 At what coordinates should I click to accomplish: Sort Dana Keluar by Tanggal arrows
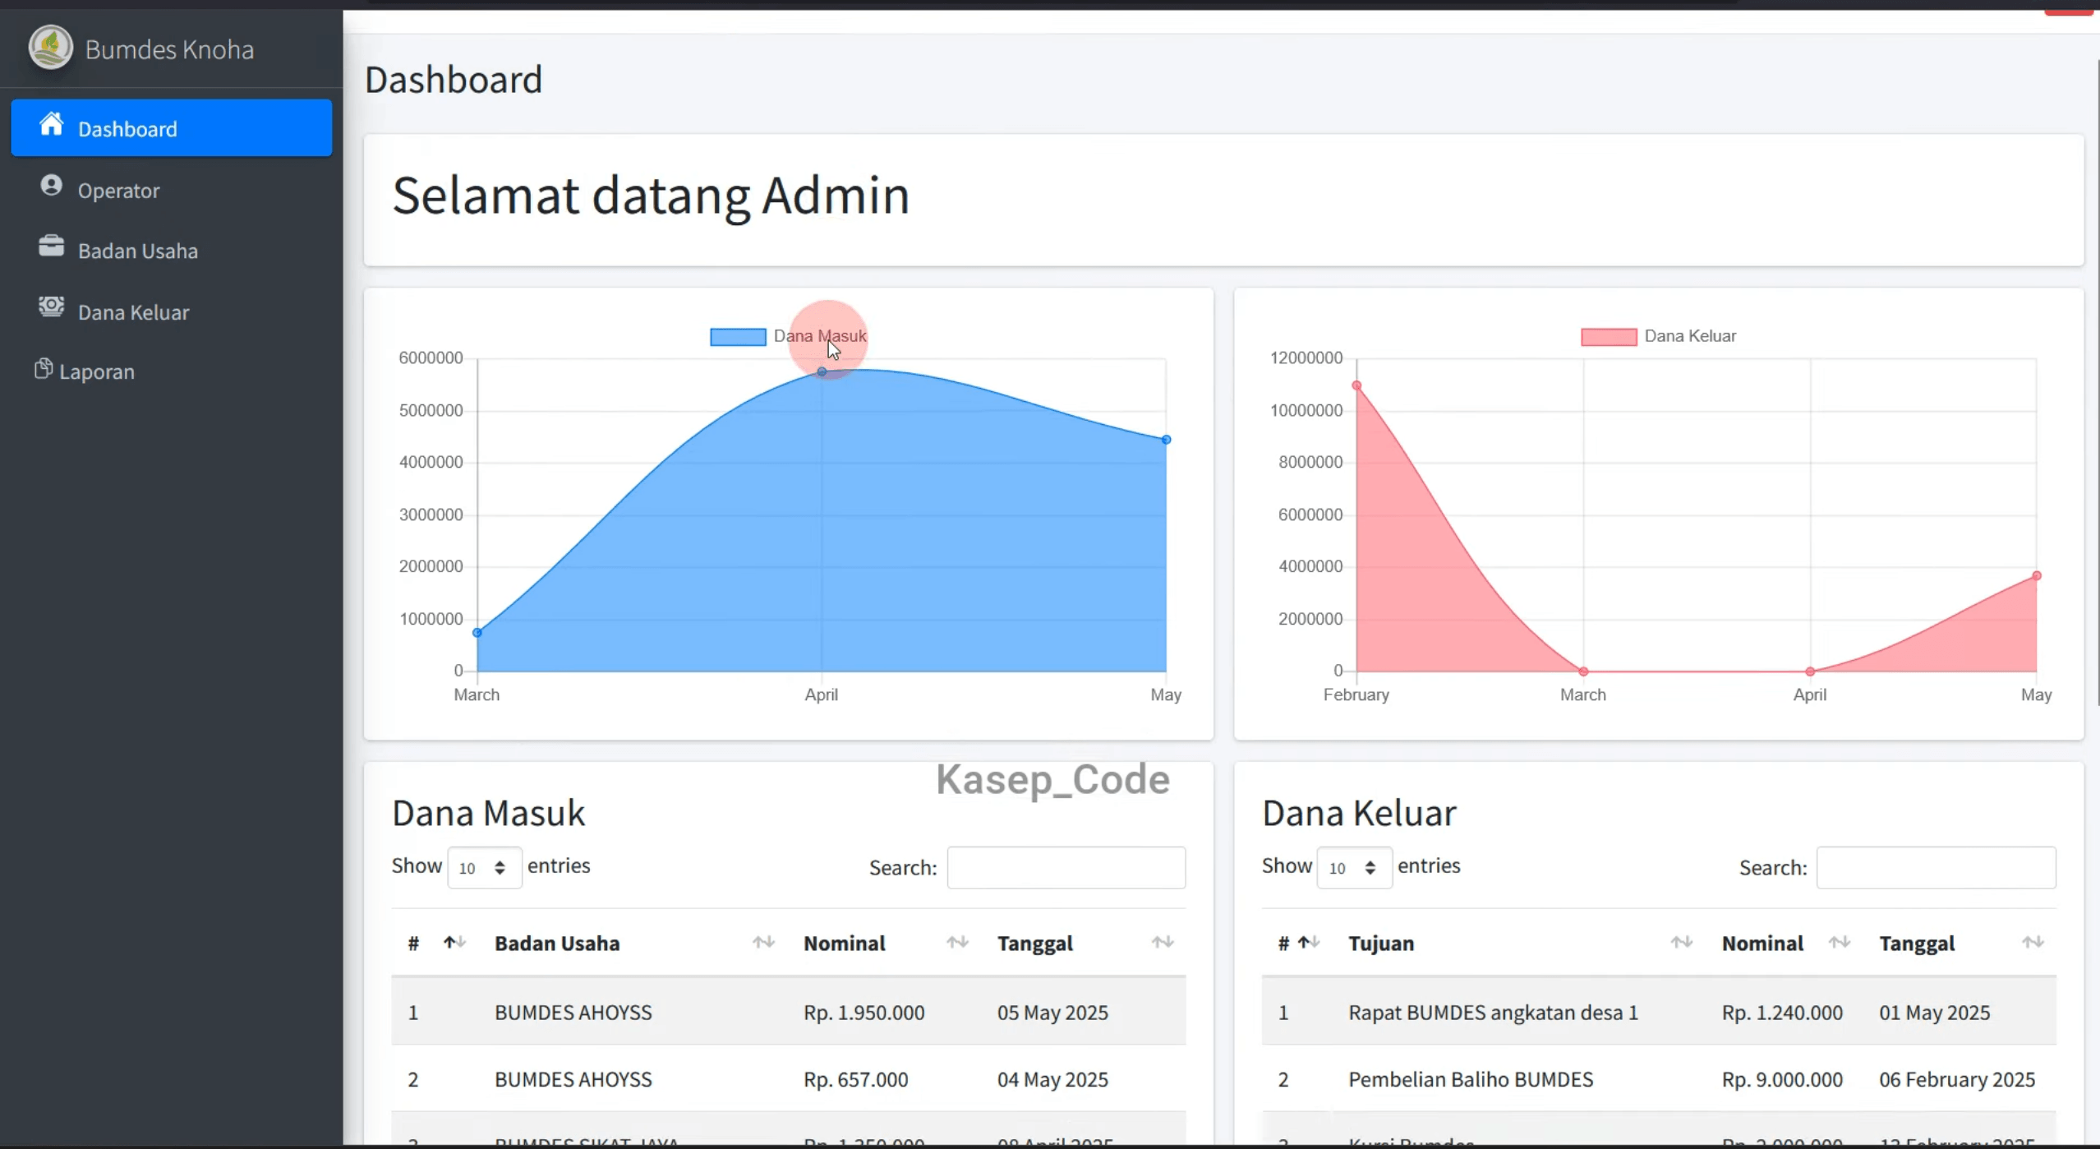pos(2033,943)
